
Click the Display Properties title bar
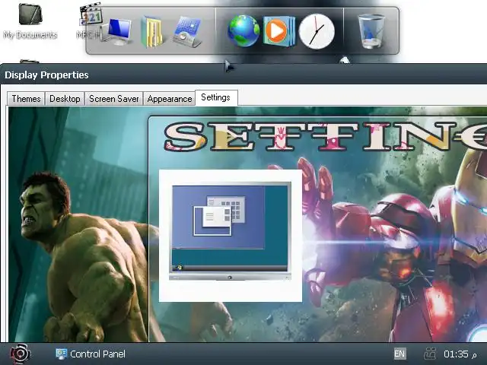243,75
